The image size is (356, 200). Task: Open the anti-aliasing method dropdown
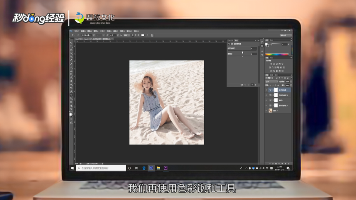tap(127, 36)
